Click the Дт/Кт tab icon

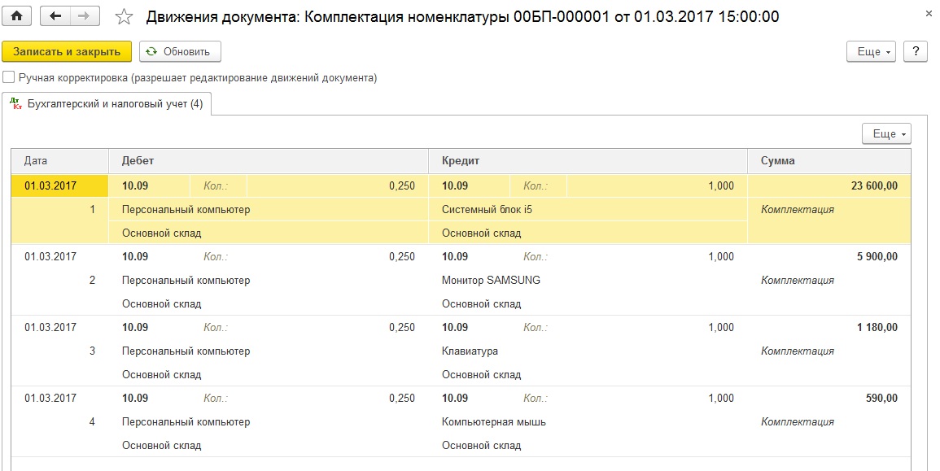(x=16, y=103)
